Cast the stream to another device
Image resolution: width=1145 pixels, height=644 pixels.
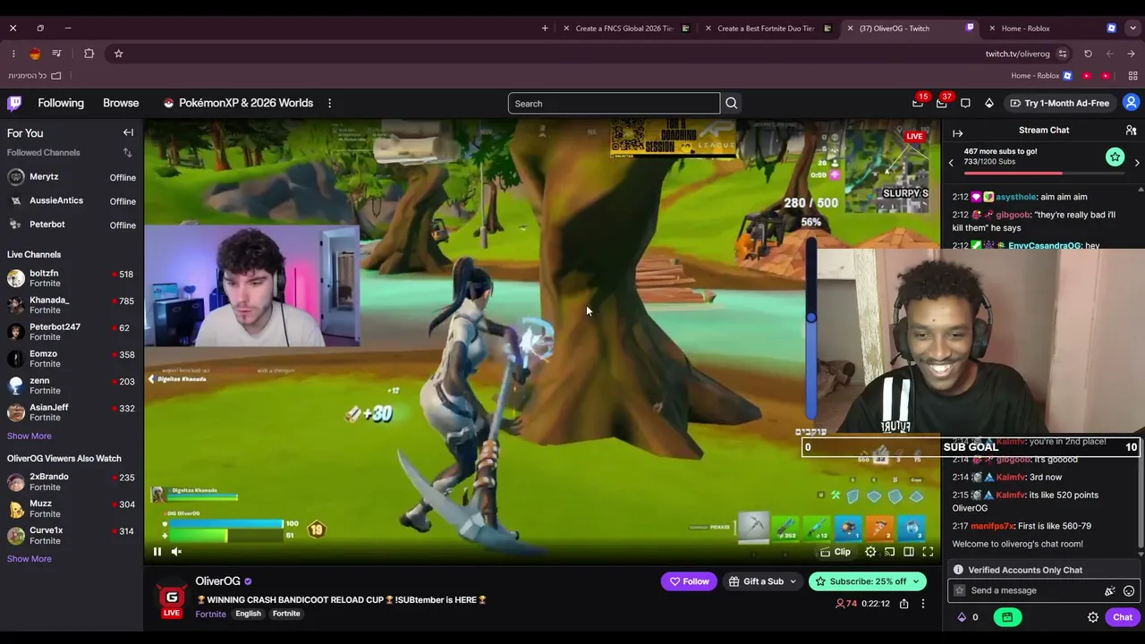tap(889, 552)
